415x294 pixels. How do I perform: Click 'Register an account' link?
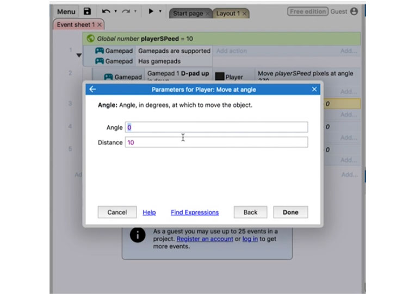pyautogui.click(x=205, y=239)
